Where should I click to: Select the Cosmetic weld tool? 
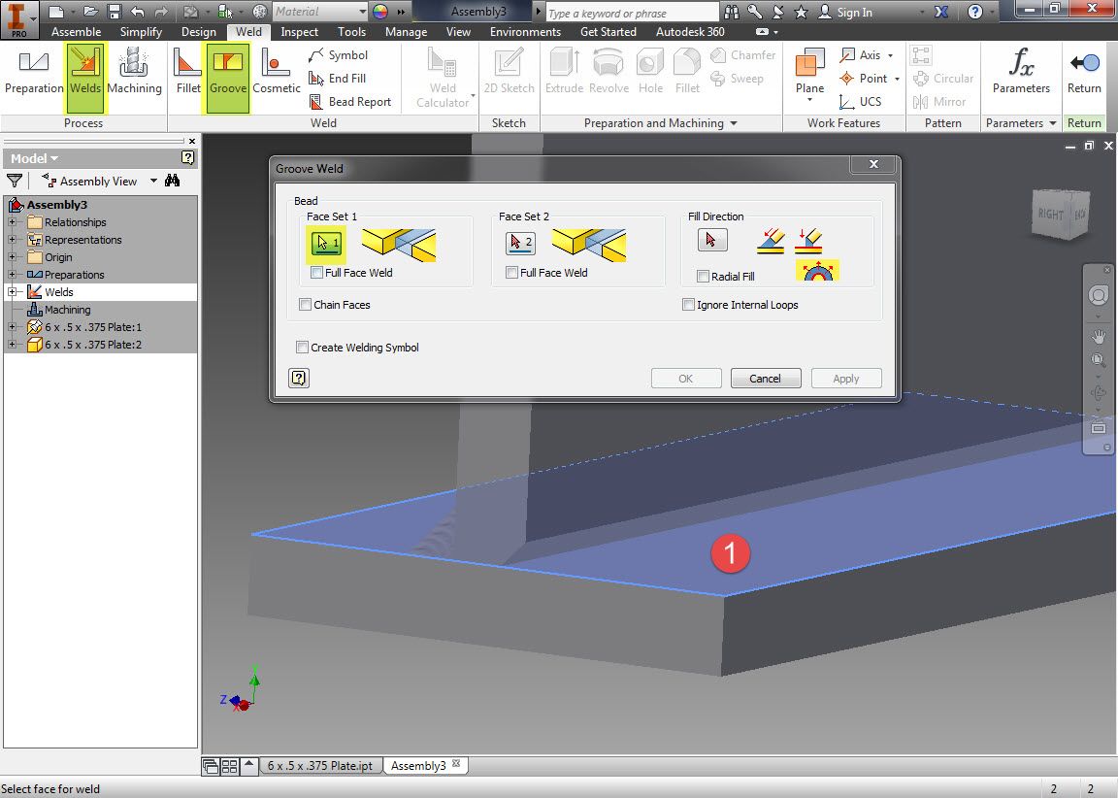coord(275,73)
